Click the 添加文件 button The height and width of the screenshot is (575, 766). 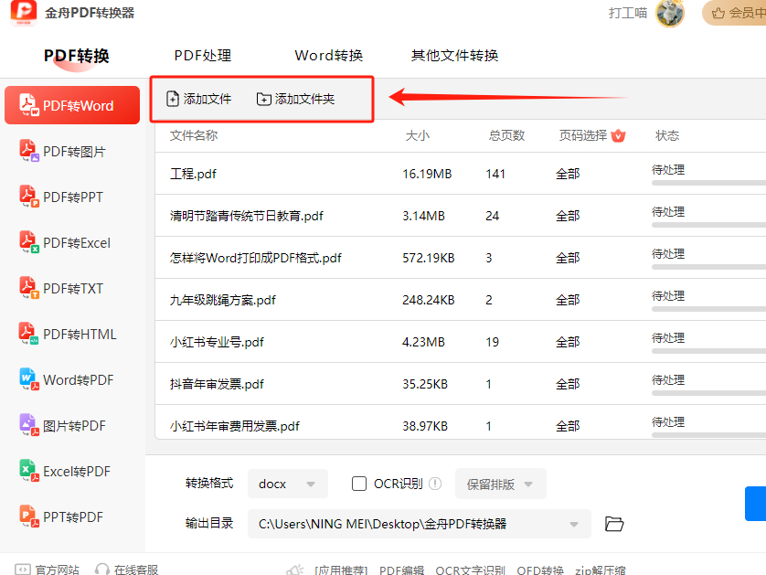coord(199,99)
